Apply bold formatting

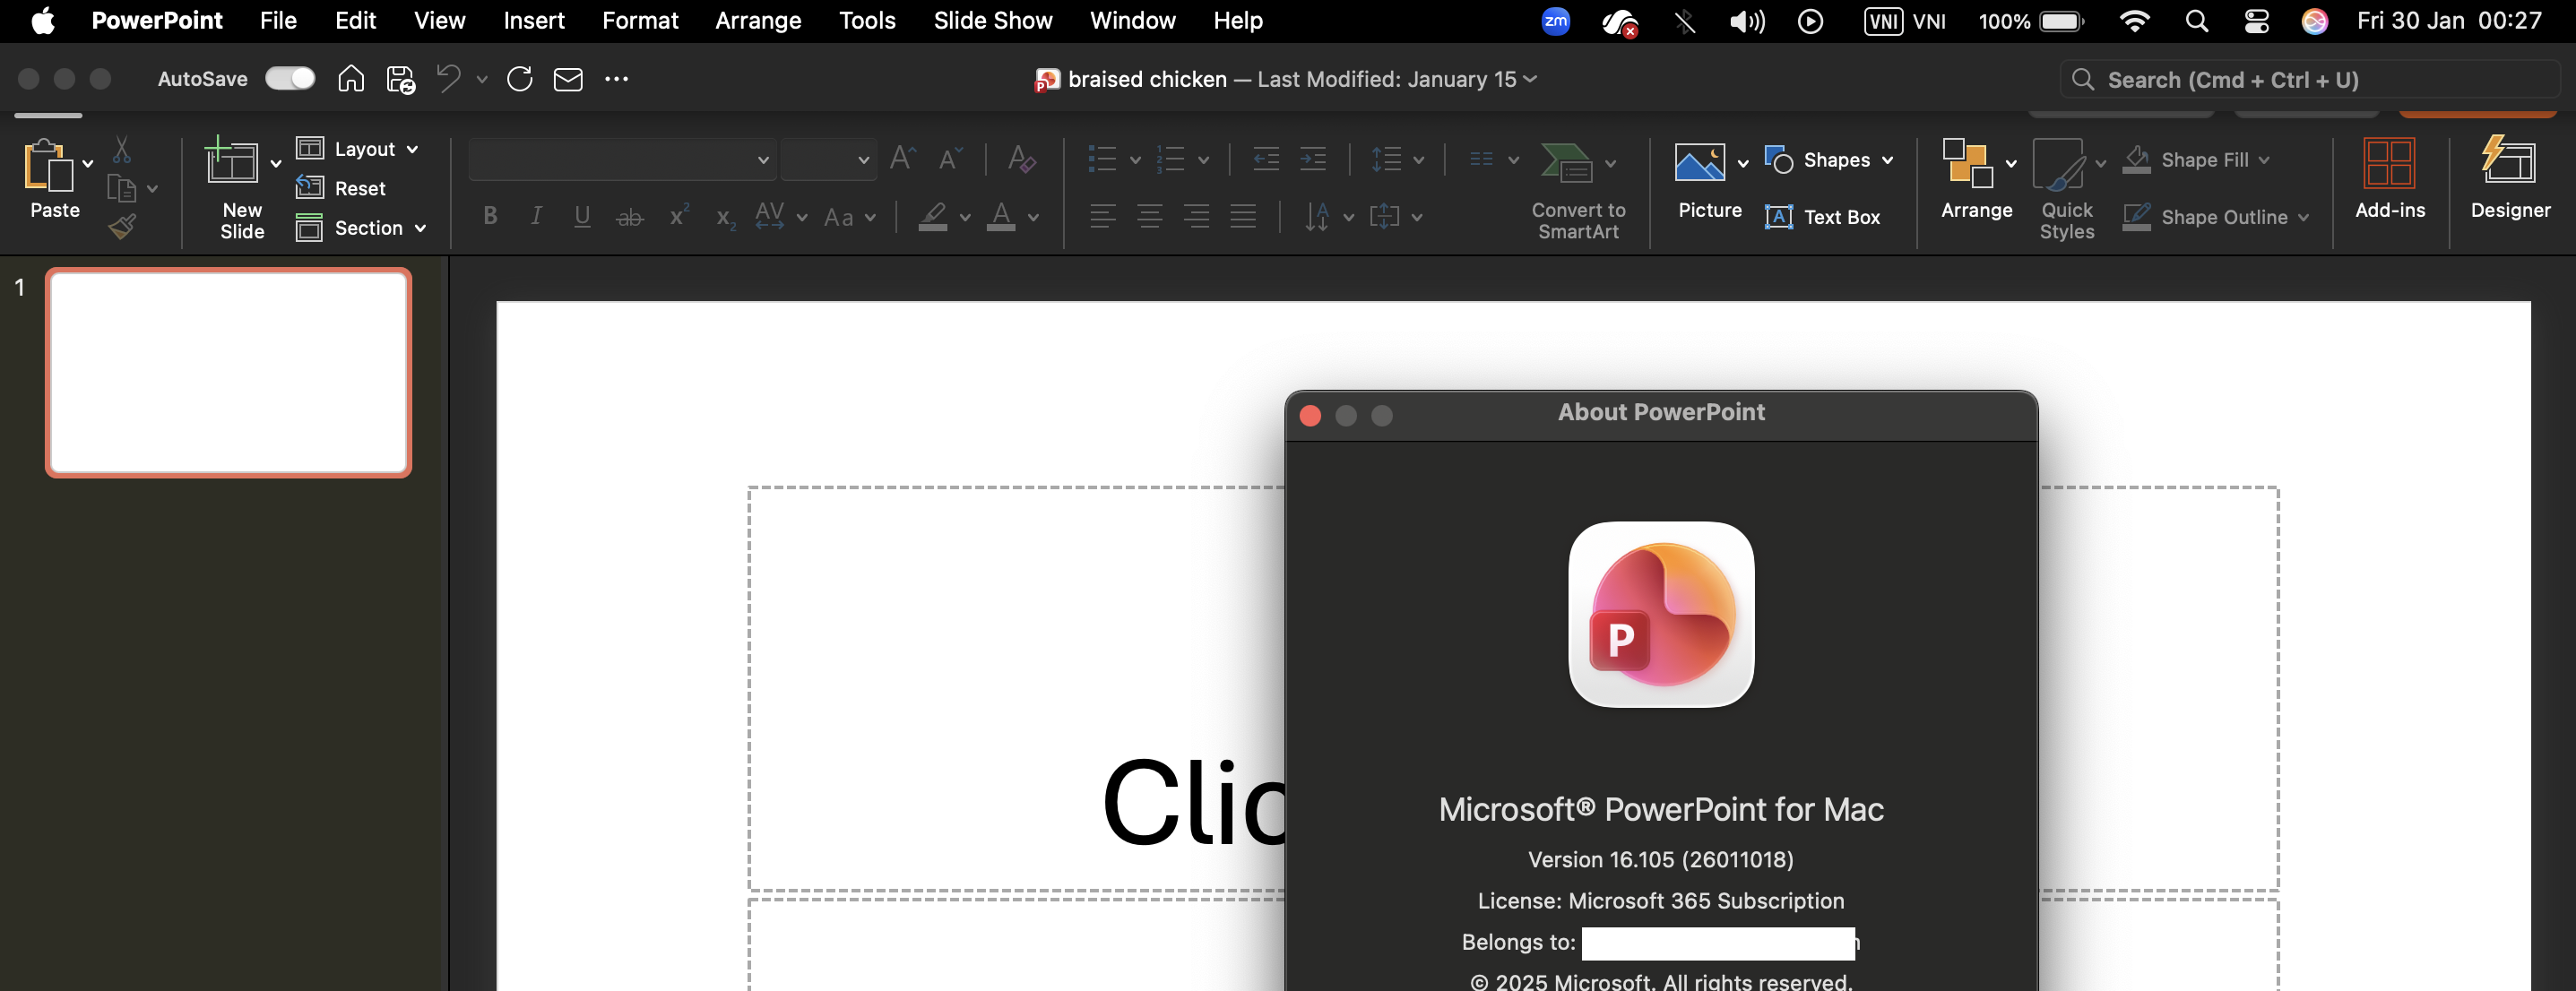coord(490,217)
